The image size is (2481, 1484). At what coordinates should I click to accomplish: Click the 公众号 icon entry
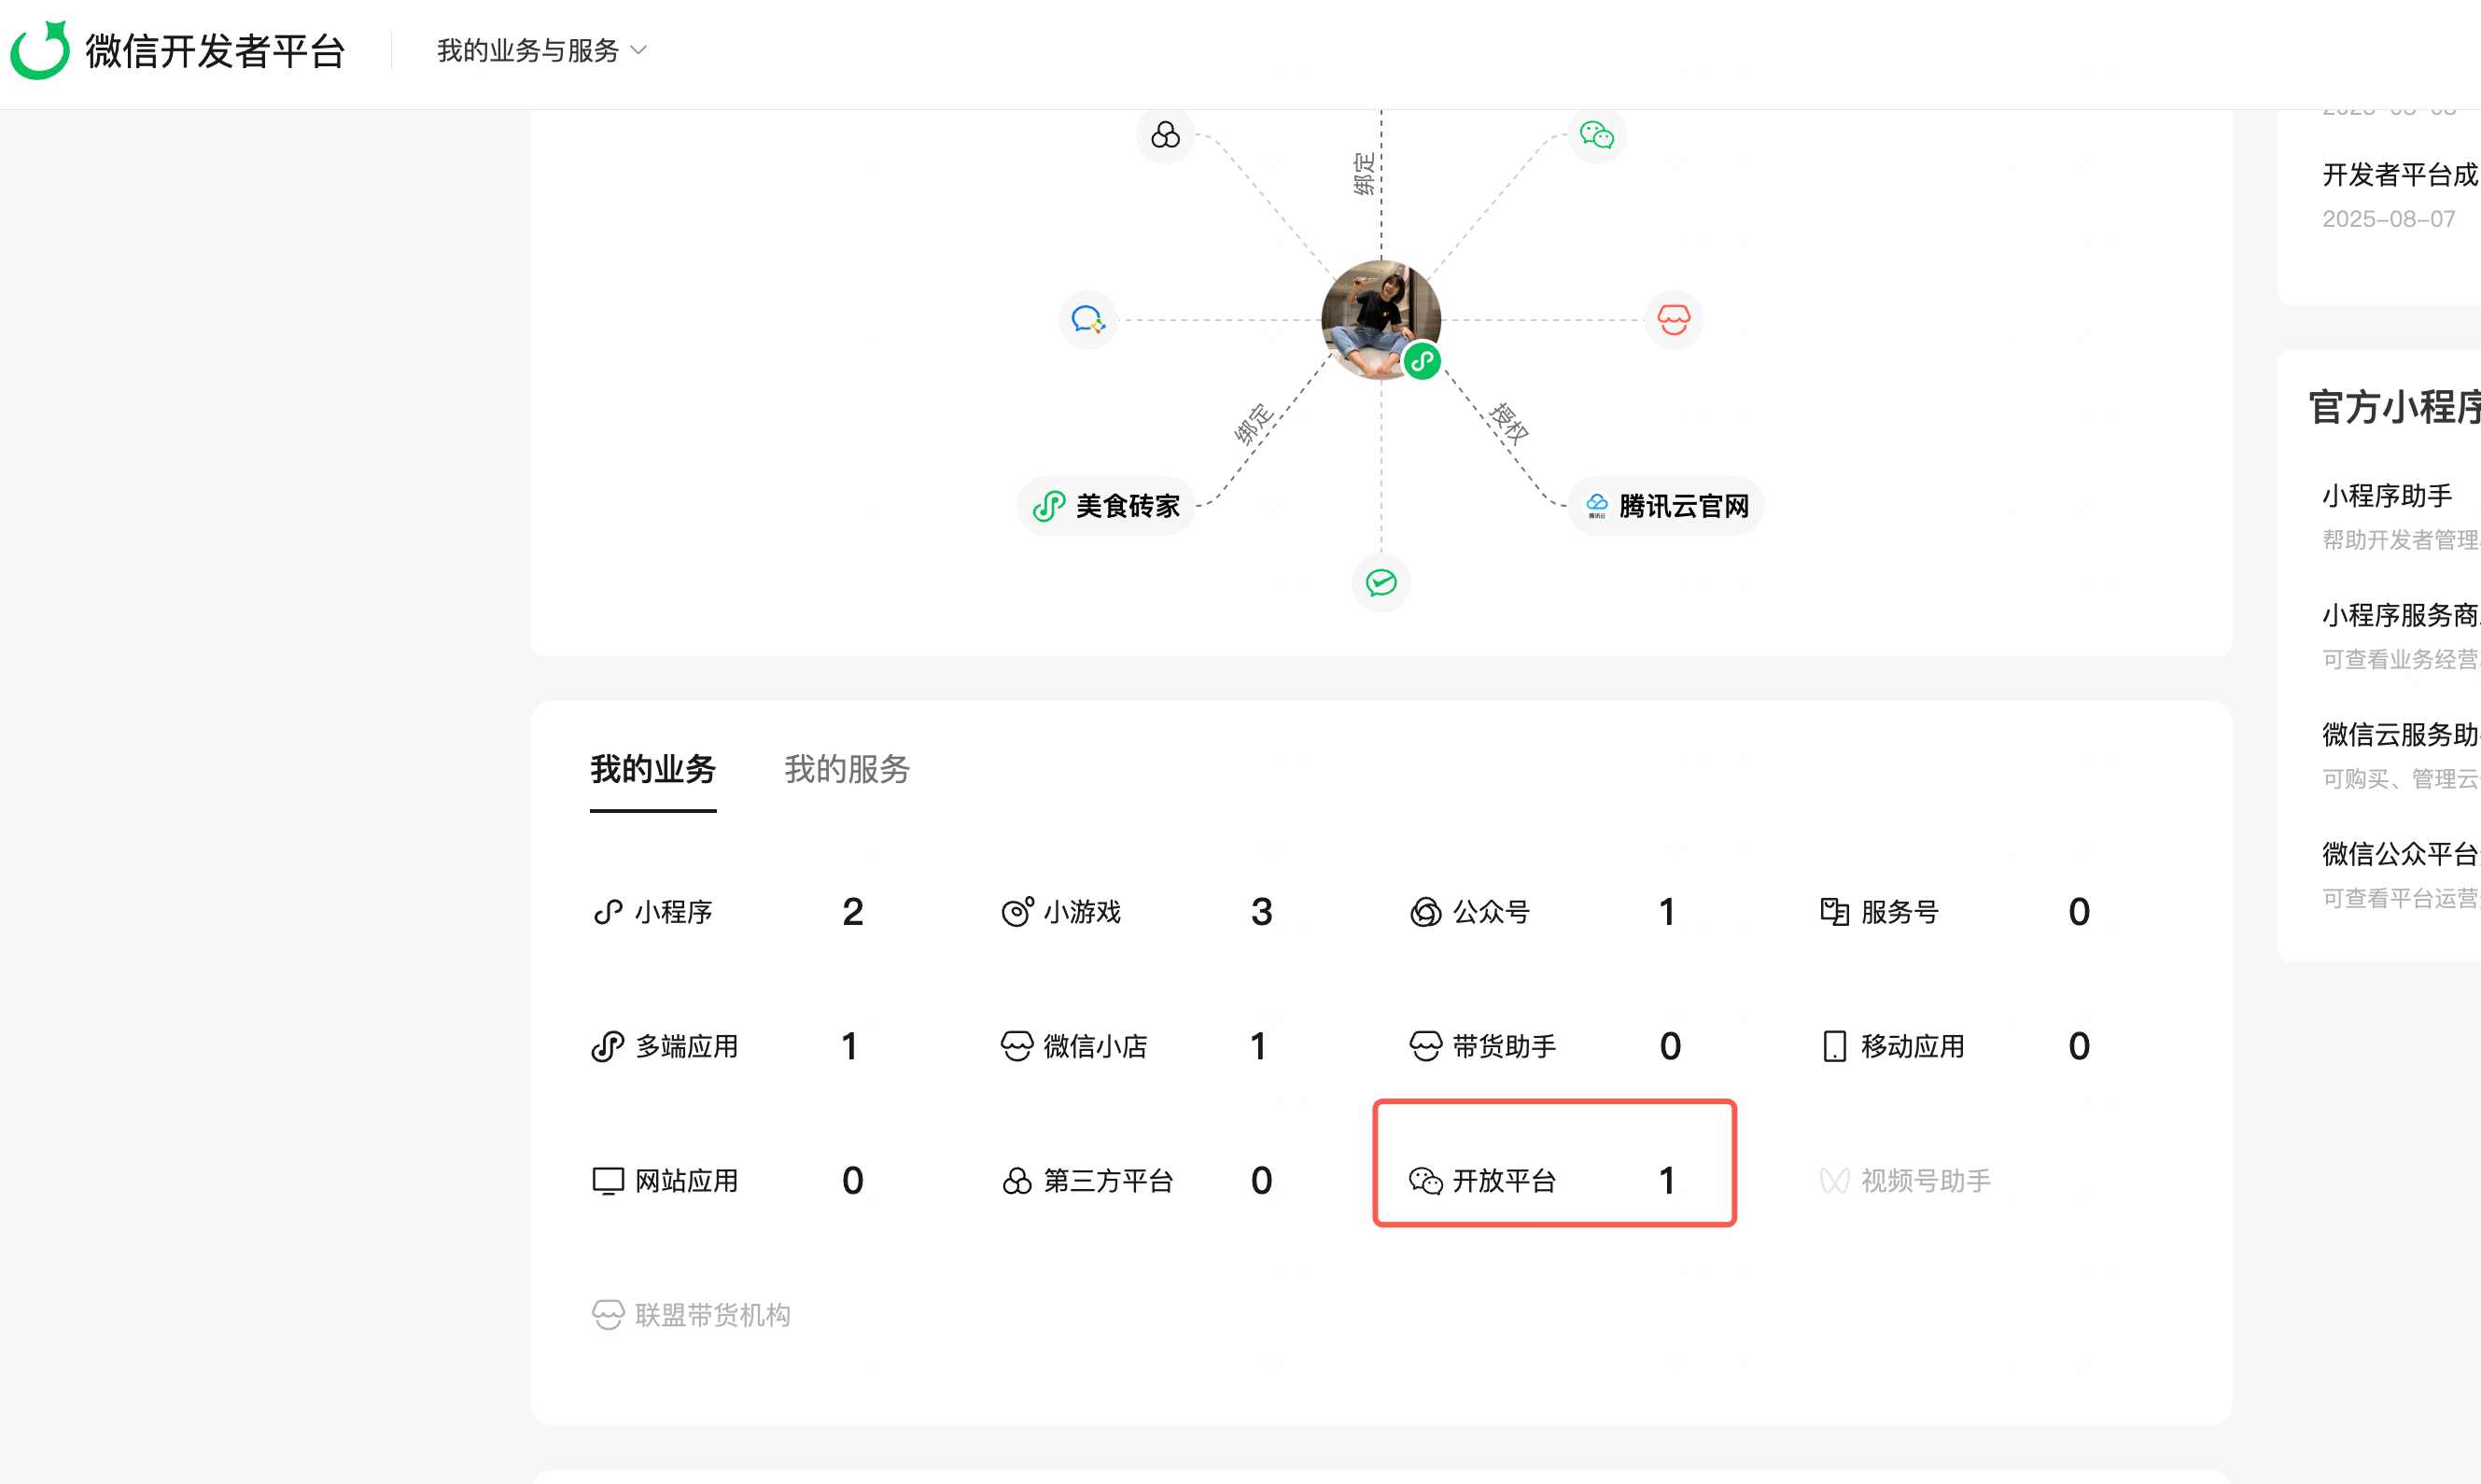(x=1426, y=912)
